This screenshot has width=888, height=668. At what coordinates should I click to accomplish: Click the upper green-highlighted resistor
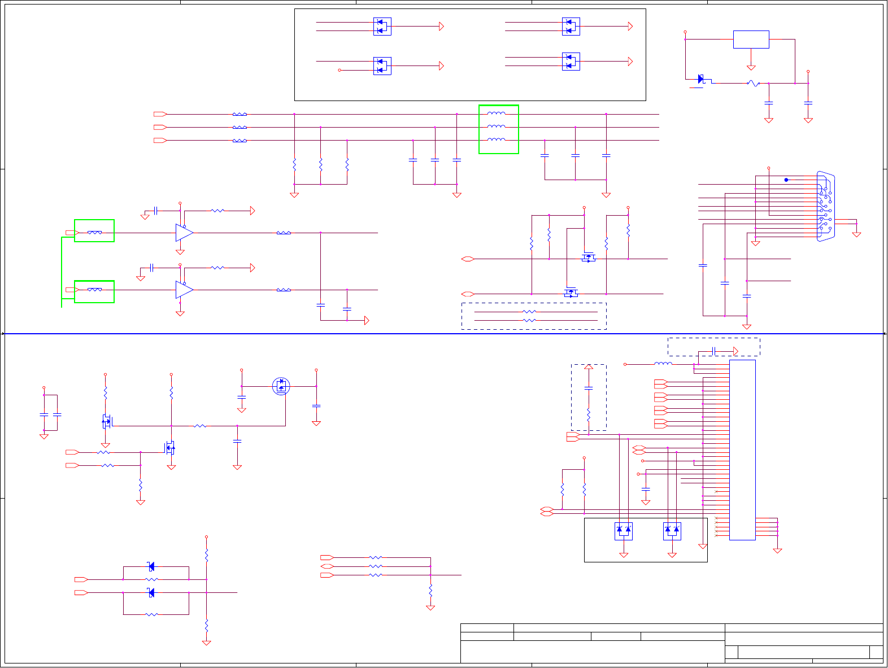94,233
